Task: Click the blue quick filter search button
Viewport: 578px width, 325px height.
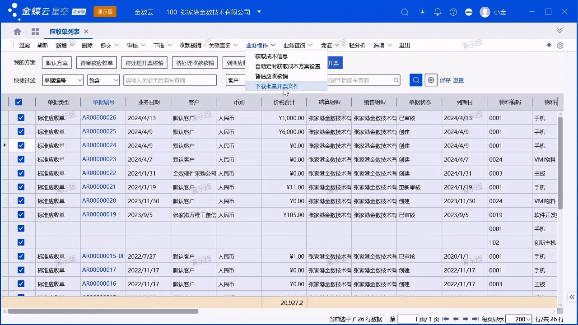Action: coord(416,80)
